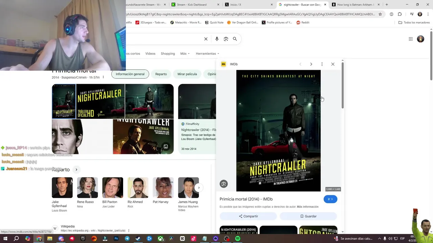
Task: Go to next image in preview panel
Action: [311, 64]
